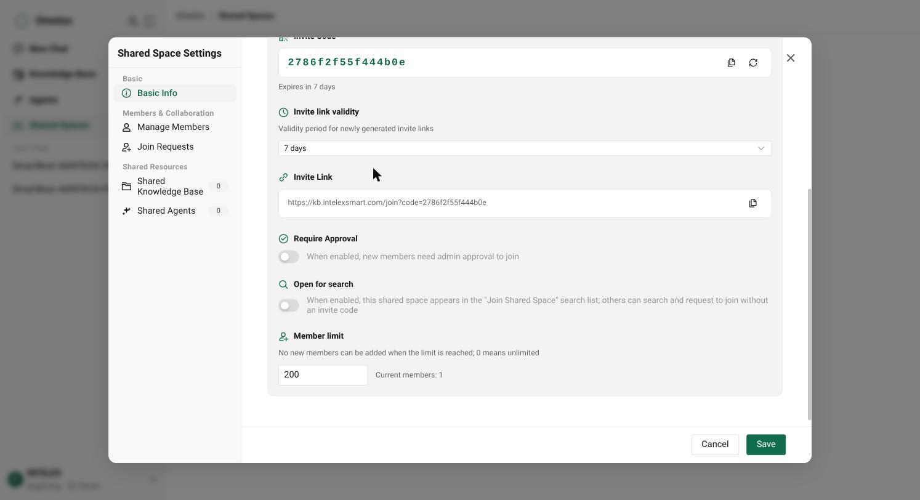The image size is (920, 500).
Task: Click the 'Current members: 1' text
Action: click(x=409, y=375)
